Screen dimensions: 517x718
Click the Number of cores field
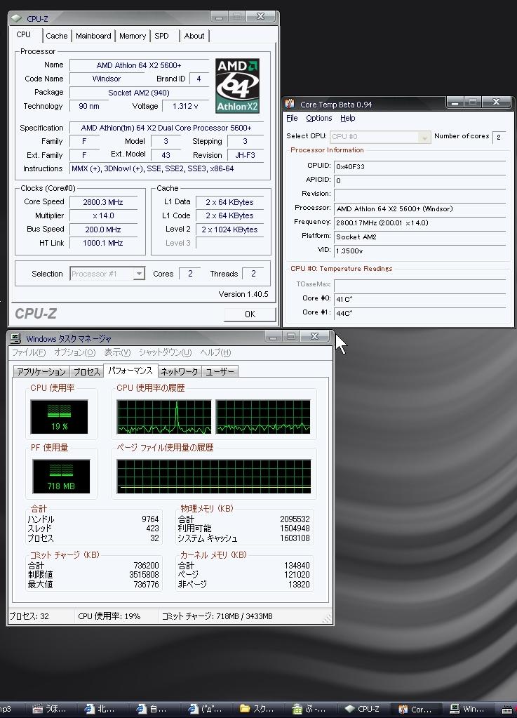click(x=499, y=137)
